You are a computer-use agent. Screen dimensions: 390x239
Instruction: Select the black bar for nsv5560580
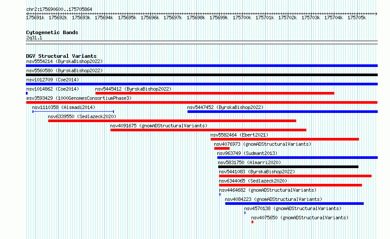(x=202, y=75)
